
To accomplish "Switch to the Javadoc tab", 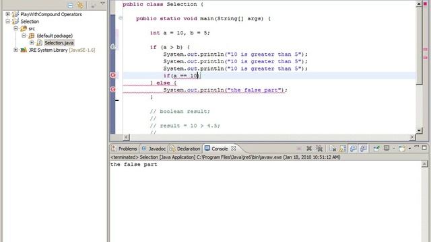I will point(154,149).
